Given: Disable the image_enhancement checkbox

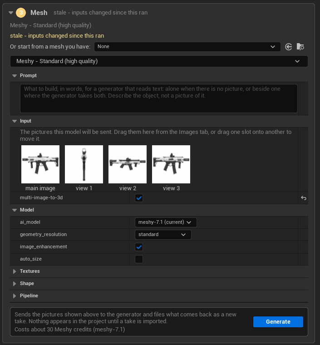Looking at the screenshot, I should pyautogui.click(x=139, y=247).
